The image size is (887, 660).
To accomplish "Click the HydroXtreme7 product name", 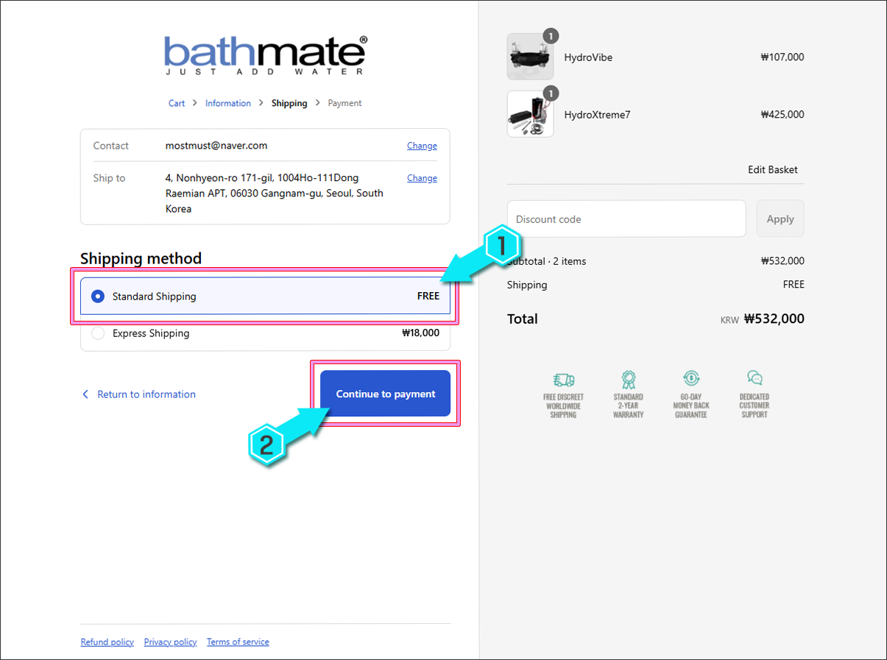I will [x=597, y=115].
